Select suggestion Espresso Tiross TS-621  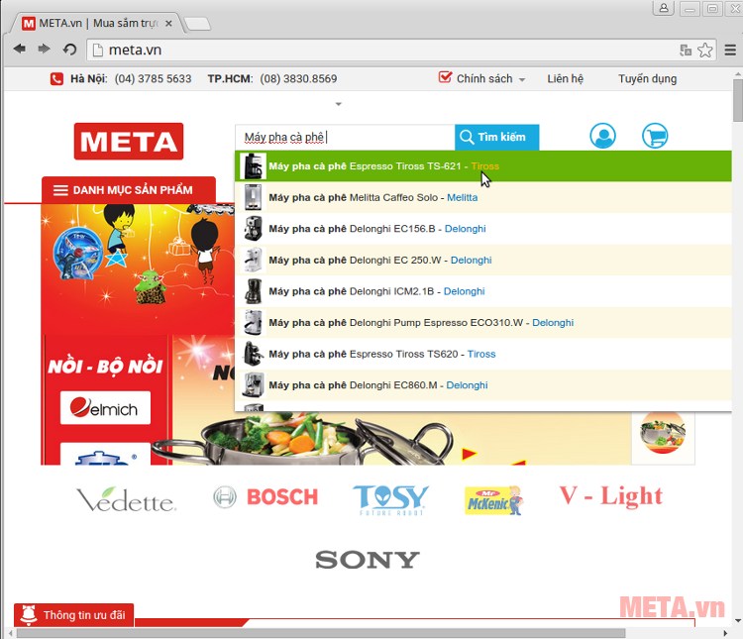coord(483,165)
